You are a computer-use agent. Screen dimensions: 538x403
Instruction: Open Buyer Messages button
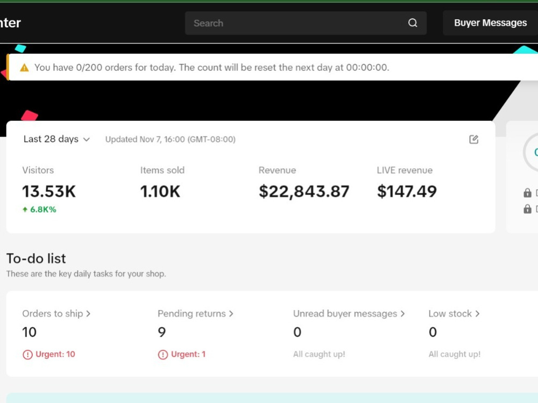click(490, 23)
